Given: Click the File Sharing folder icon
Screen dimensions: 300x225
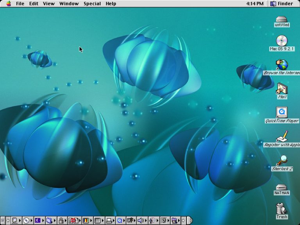Looking at the screenshot, I should click(x=49, y=220).
